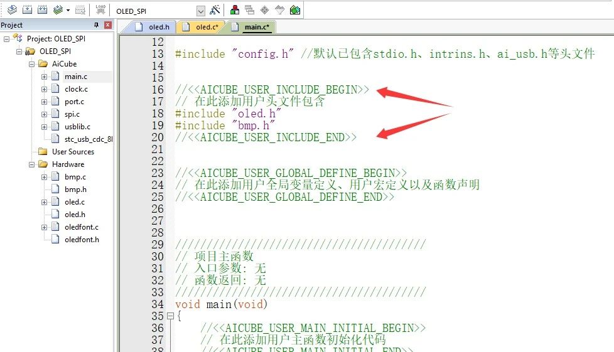Select bmp.c in the project tree

coord(75,176)
